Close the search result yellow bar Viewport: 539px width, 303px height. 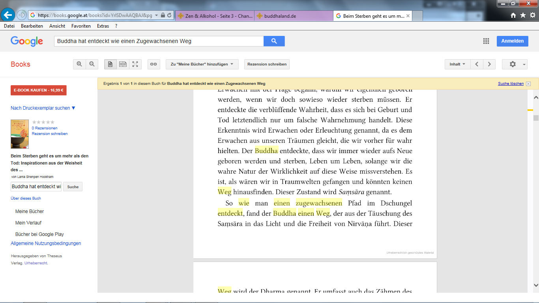[x=528, y=84]
